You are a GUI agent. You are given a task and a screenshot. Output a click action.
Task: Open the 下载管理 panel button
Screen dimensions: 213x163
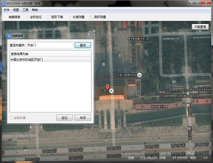click(200, 27)
